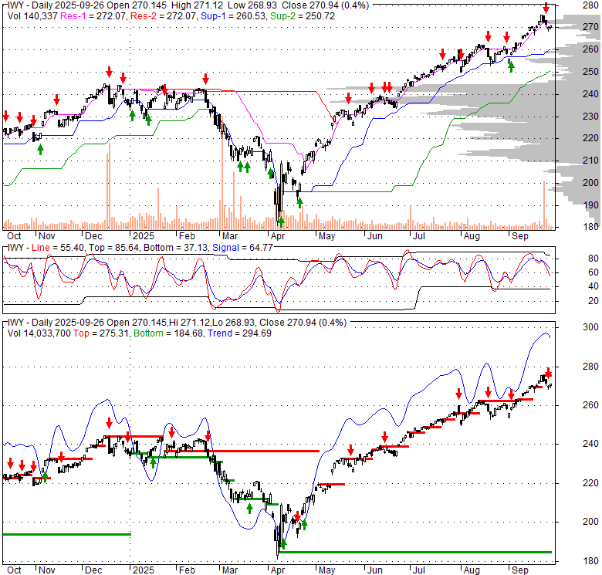
Task: Click the '230' price axis label in the top chart
Action: coord(590,117)
